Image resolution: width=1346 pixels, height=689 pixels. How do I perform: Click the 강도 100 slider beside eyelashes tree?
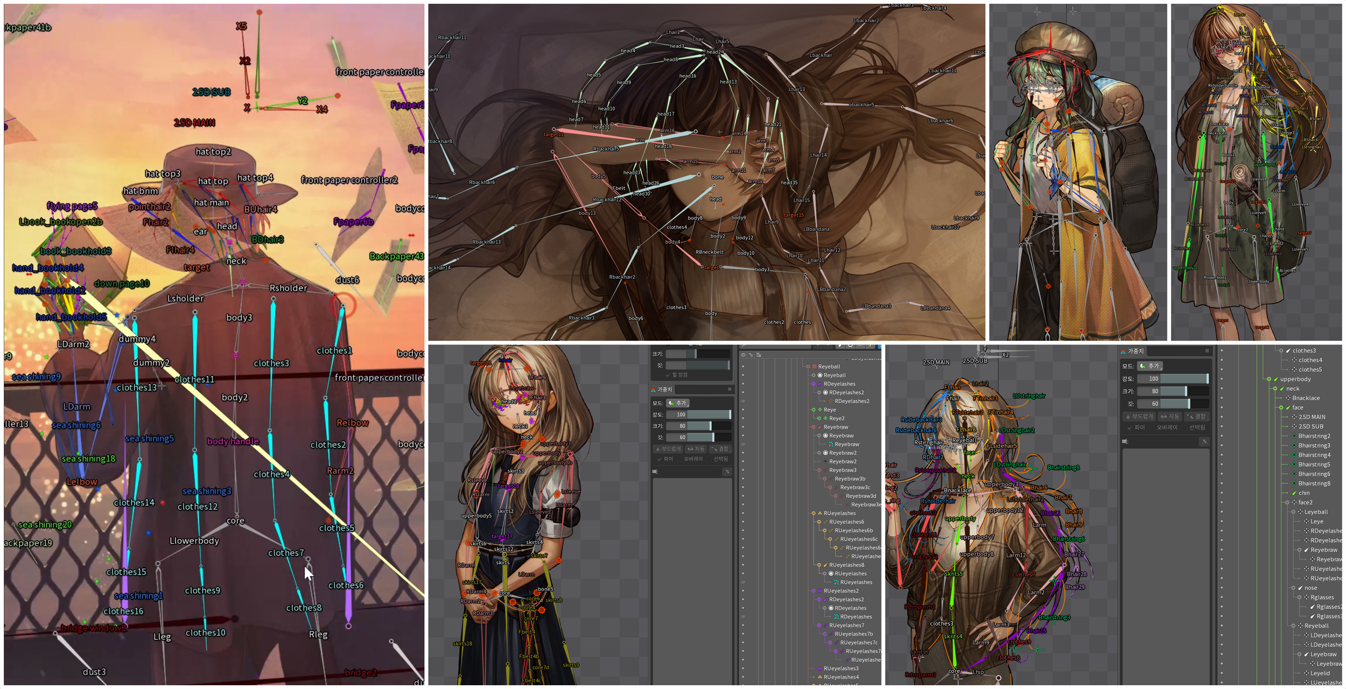[x=699, y=414]
